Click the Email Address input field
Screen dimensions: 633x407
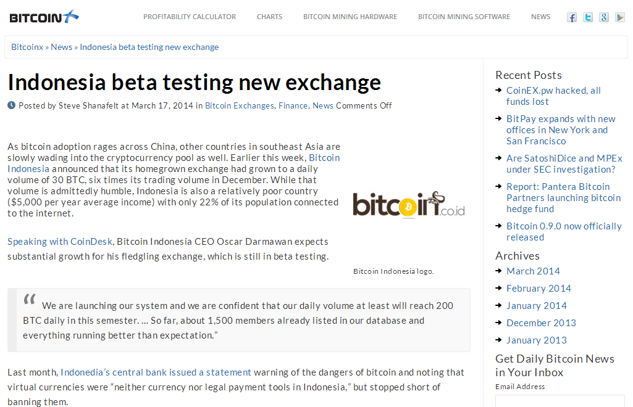[x=560, y=401]
